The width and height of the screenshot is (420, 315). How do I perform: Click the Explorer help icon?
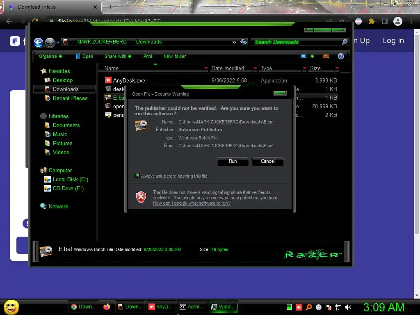(x=341, y=56)
